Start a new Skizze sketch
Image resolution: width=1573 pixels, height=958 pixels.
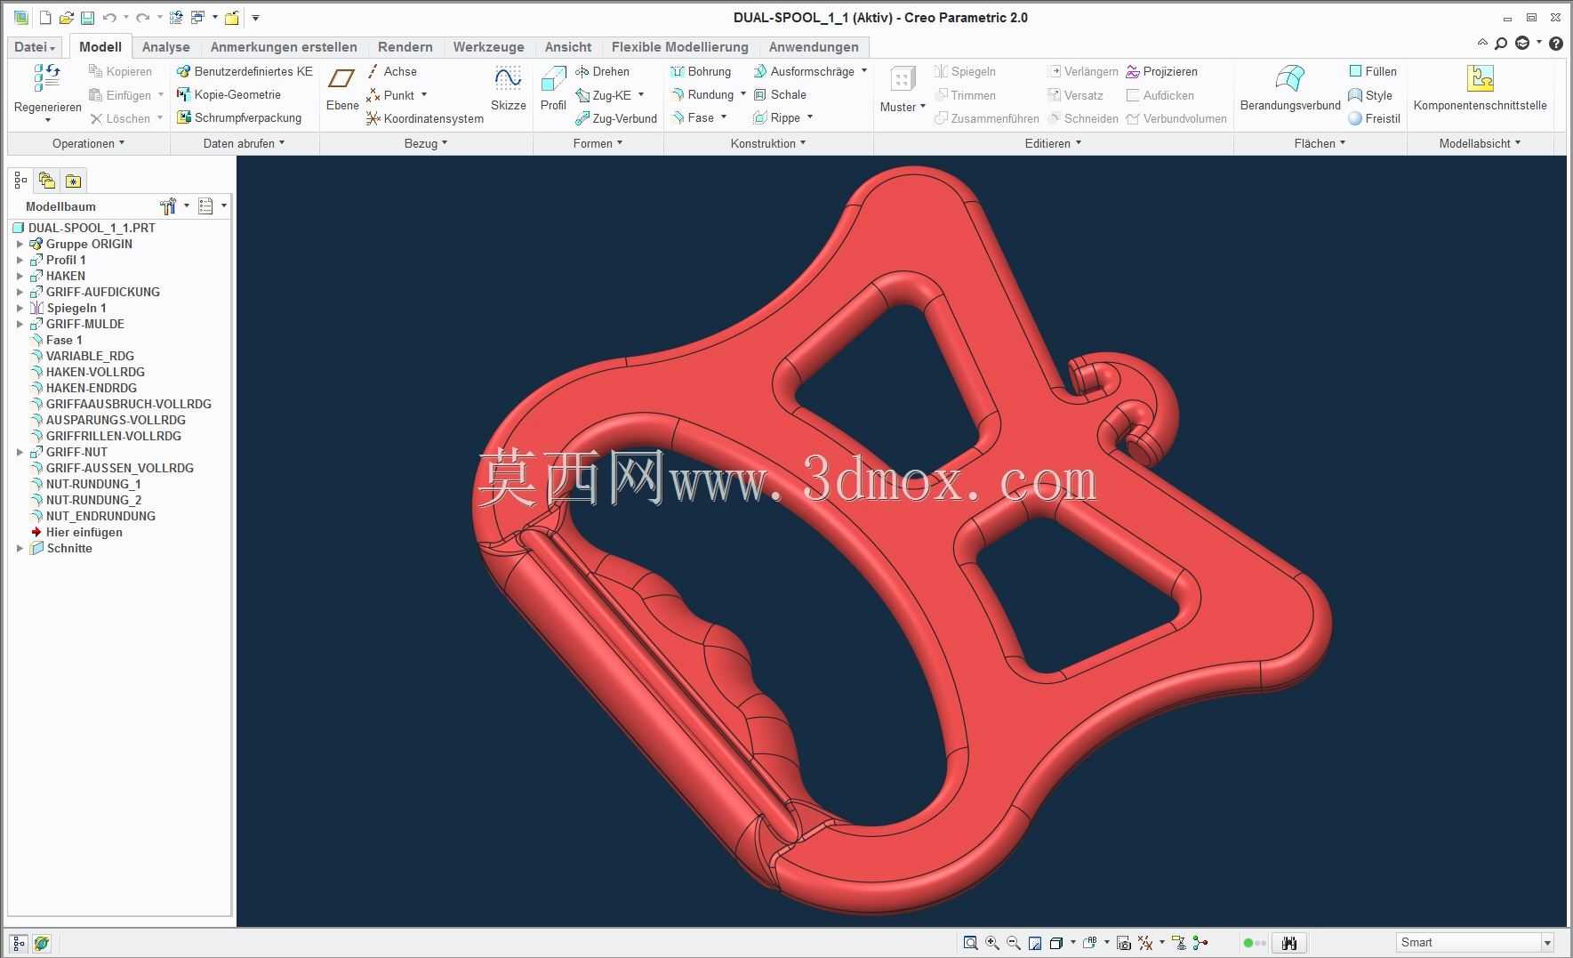508,89
